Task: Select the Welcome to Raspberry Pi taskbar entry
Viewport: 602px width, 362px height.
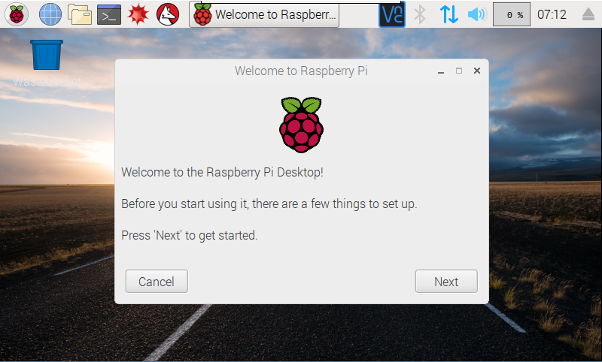Action: point(264,15)
